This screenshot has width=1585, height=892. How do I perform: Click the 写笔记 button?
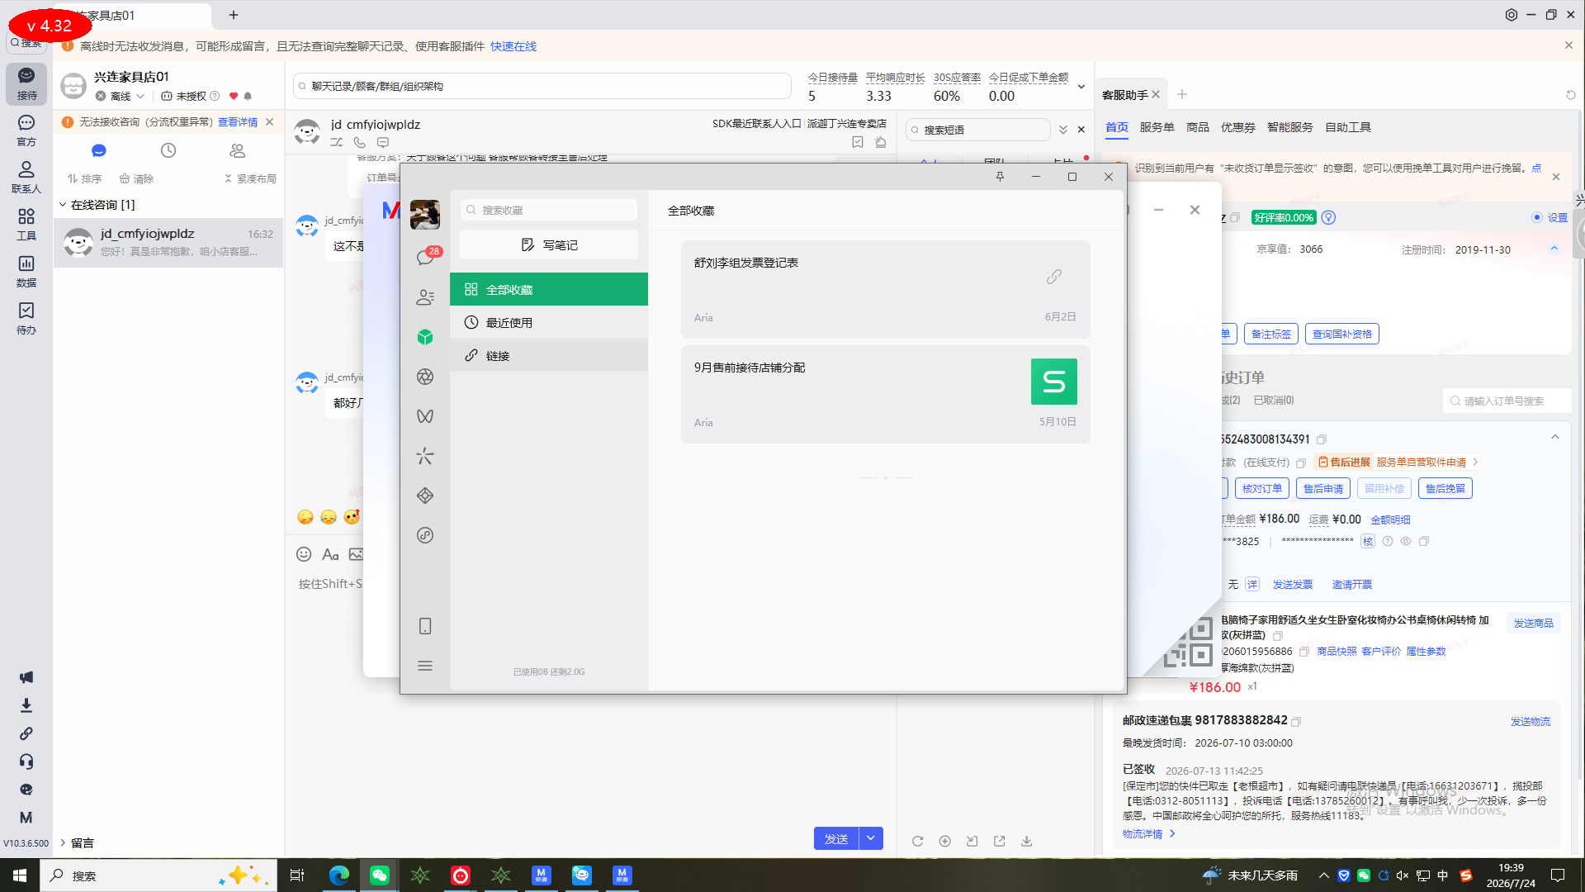(x=549, y=244)
